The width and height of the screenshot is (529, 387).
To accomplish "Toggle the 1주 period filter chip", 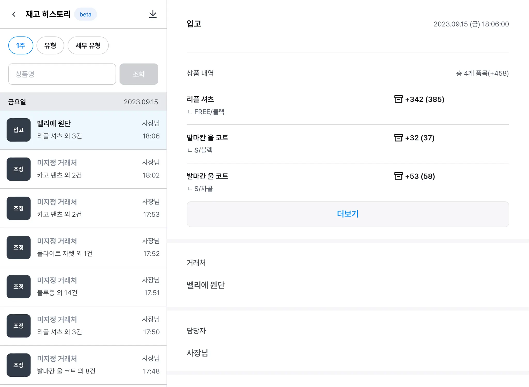I will pyautogui.click(x=21, y=45).
